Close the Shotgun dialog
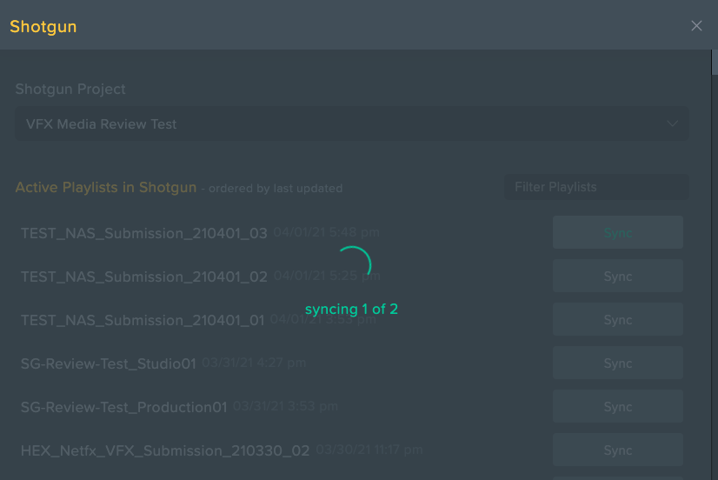 coord(696,25)
